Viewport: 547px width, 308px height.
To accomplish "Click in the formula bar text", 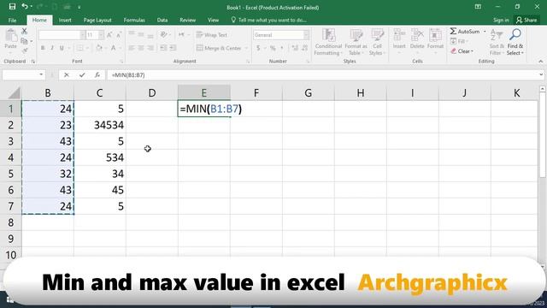I will click(x=128, y=74).
